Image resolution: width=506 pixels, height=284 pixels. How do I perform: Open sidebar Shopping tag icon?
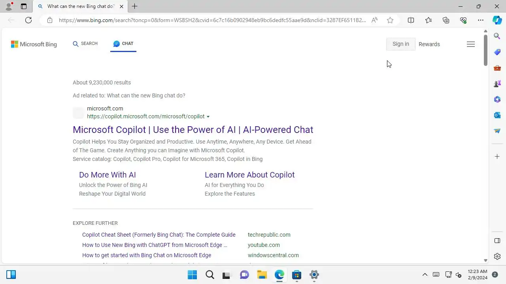[497, 52]
